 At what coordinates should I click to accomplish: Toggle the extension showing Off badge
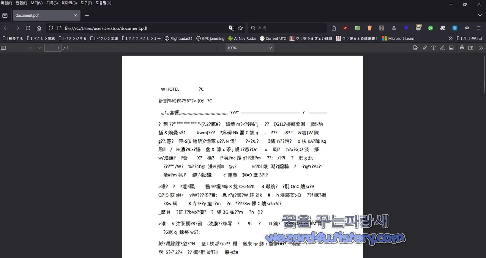pos(418,27)
